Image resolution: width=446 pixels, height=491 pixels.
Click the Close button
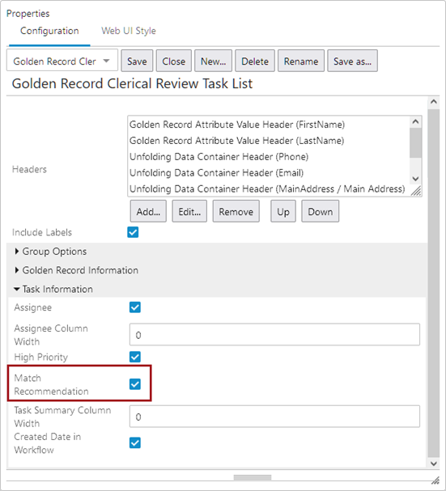point(174,61)
